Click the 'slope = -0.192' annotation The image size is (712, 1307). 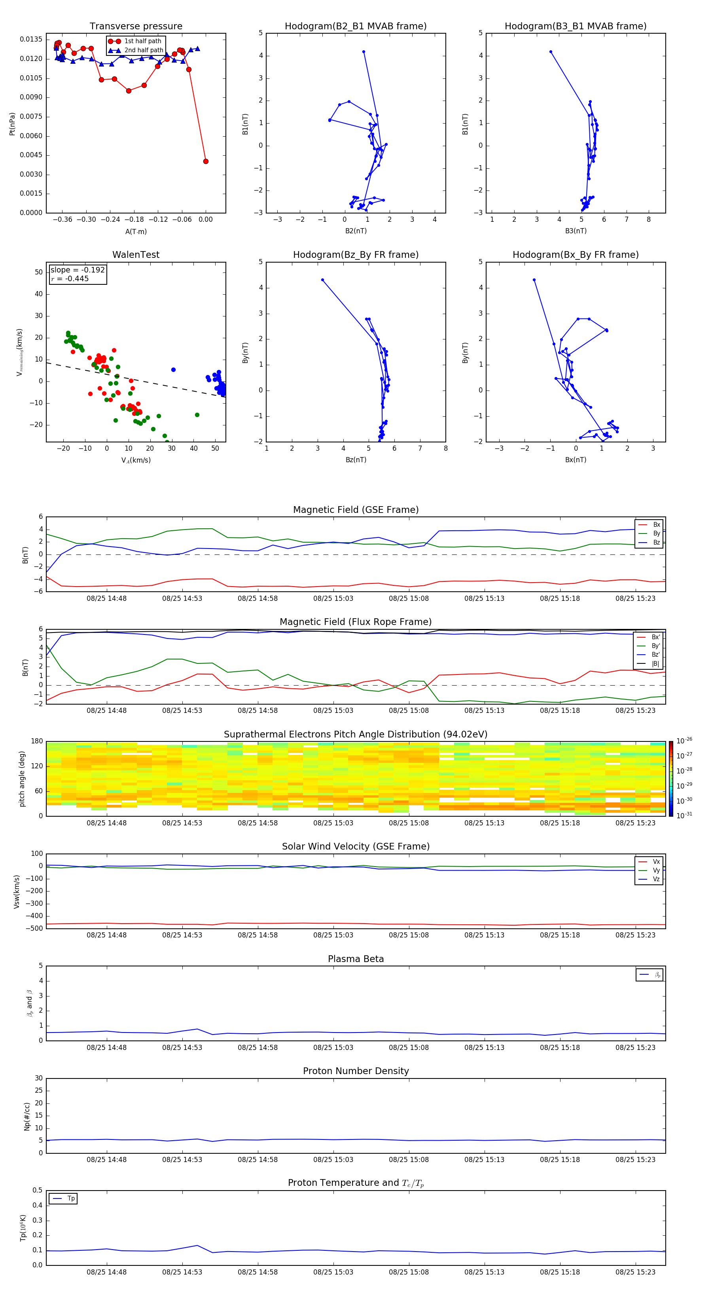click(x=78, y=270)
